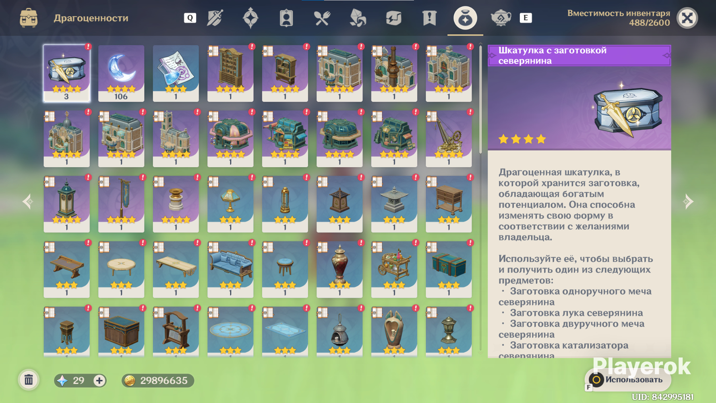The width and height of the screenshot is (716, 403).
Task: Close the inventory with the X button
Action: [x=687, y=18]
